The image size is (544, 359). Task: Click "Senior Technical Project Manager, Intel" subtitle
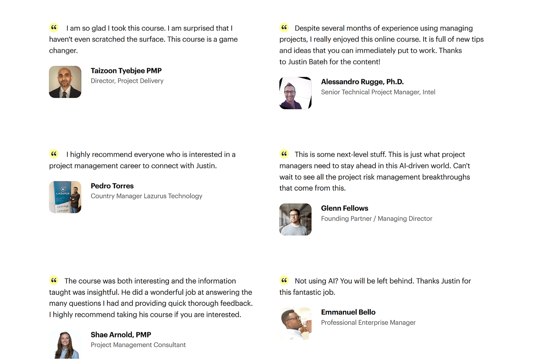[378, 92]
